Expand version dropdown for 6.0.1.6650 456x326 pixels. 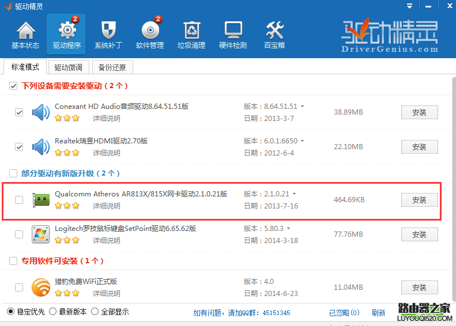click(303, 141)
